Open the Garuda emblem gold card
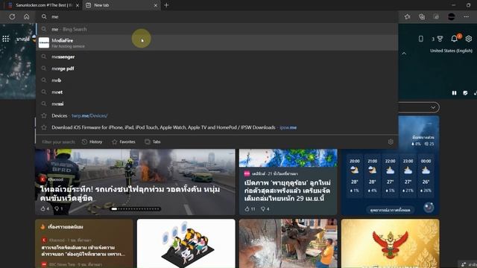 point(390,243)
